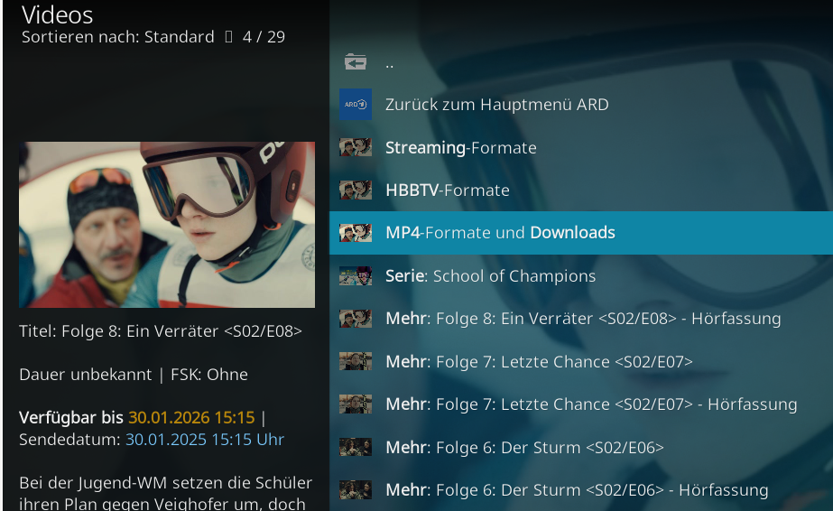Click thumbnail of Folge 6 Hörfassung entry
Viewport: 833px width, 511px height.
356,489
